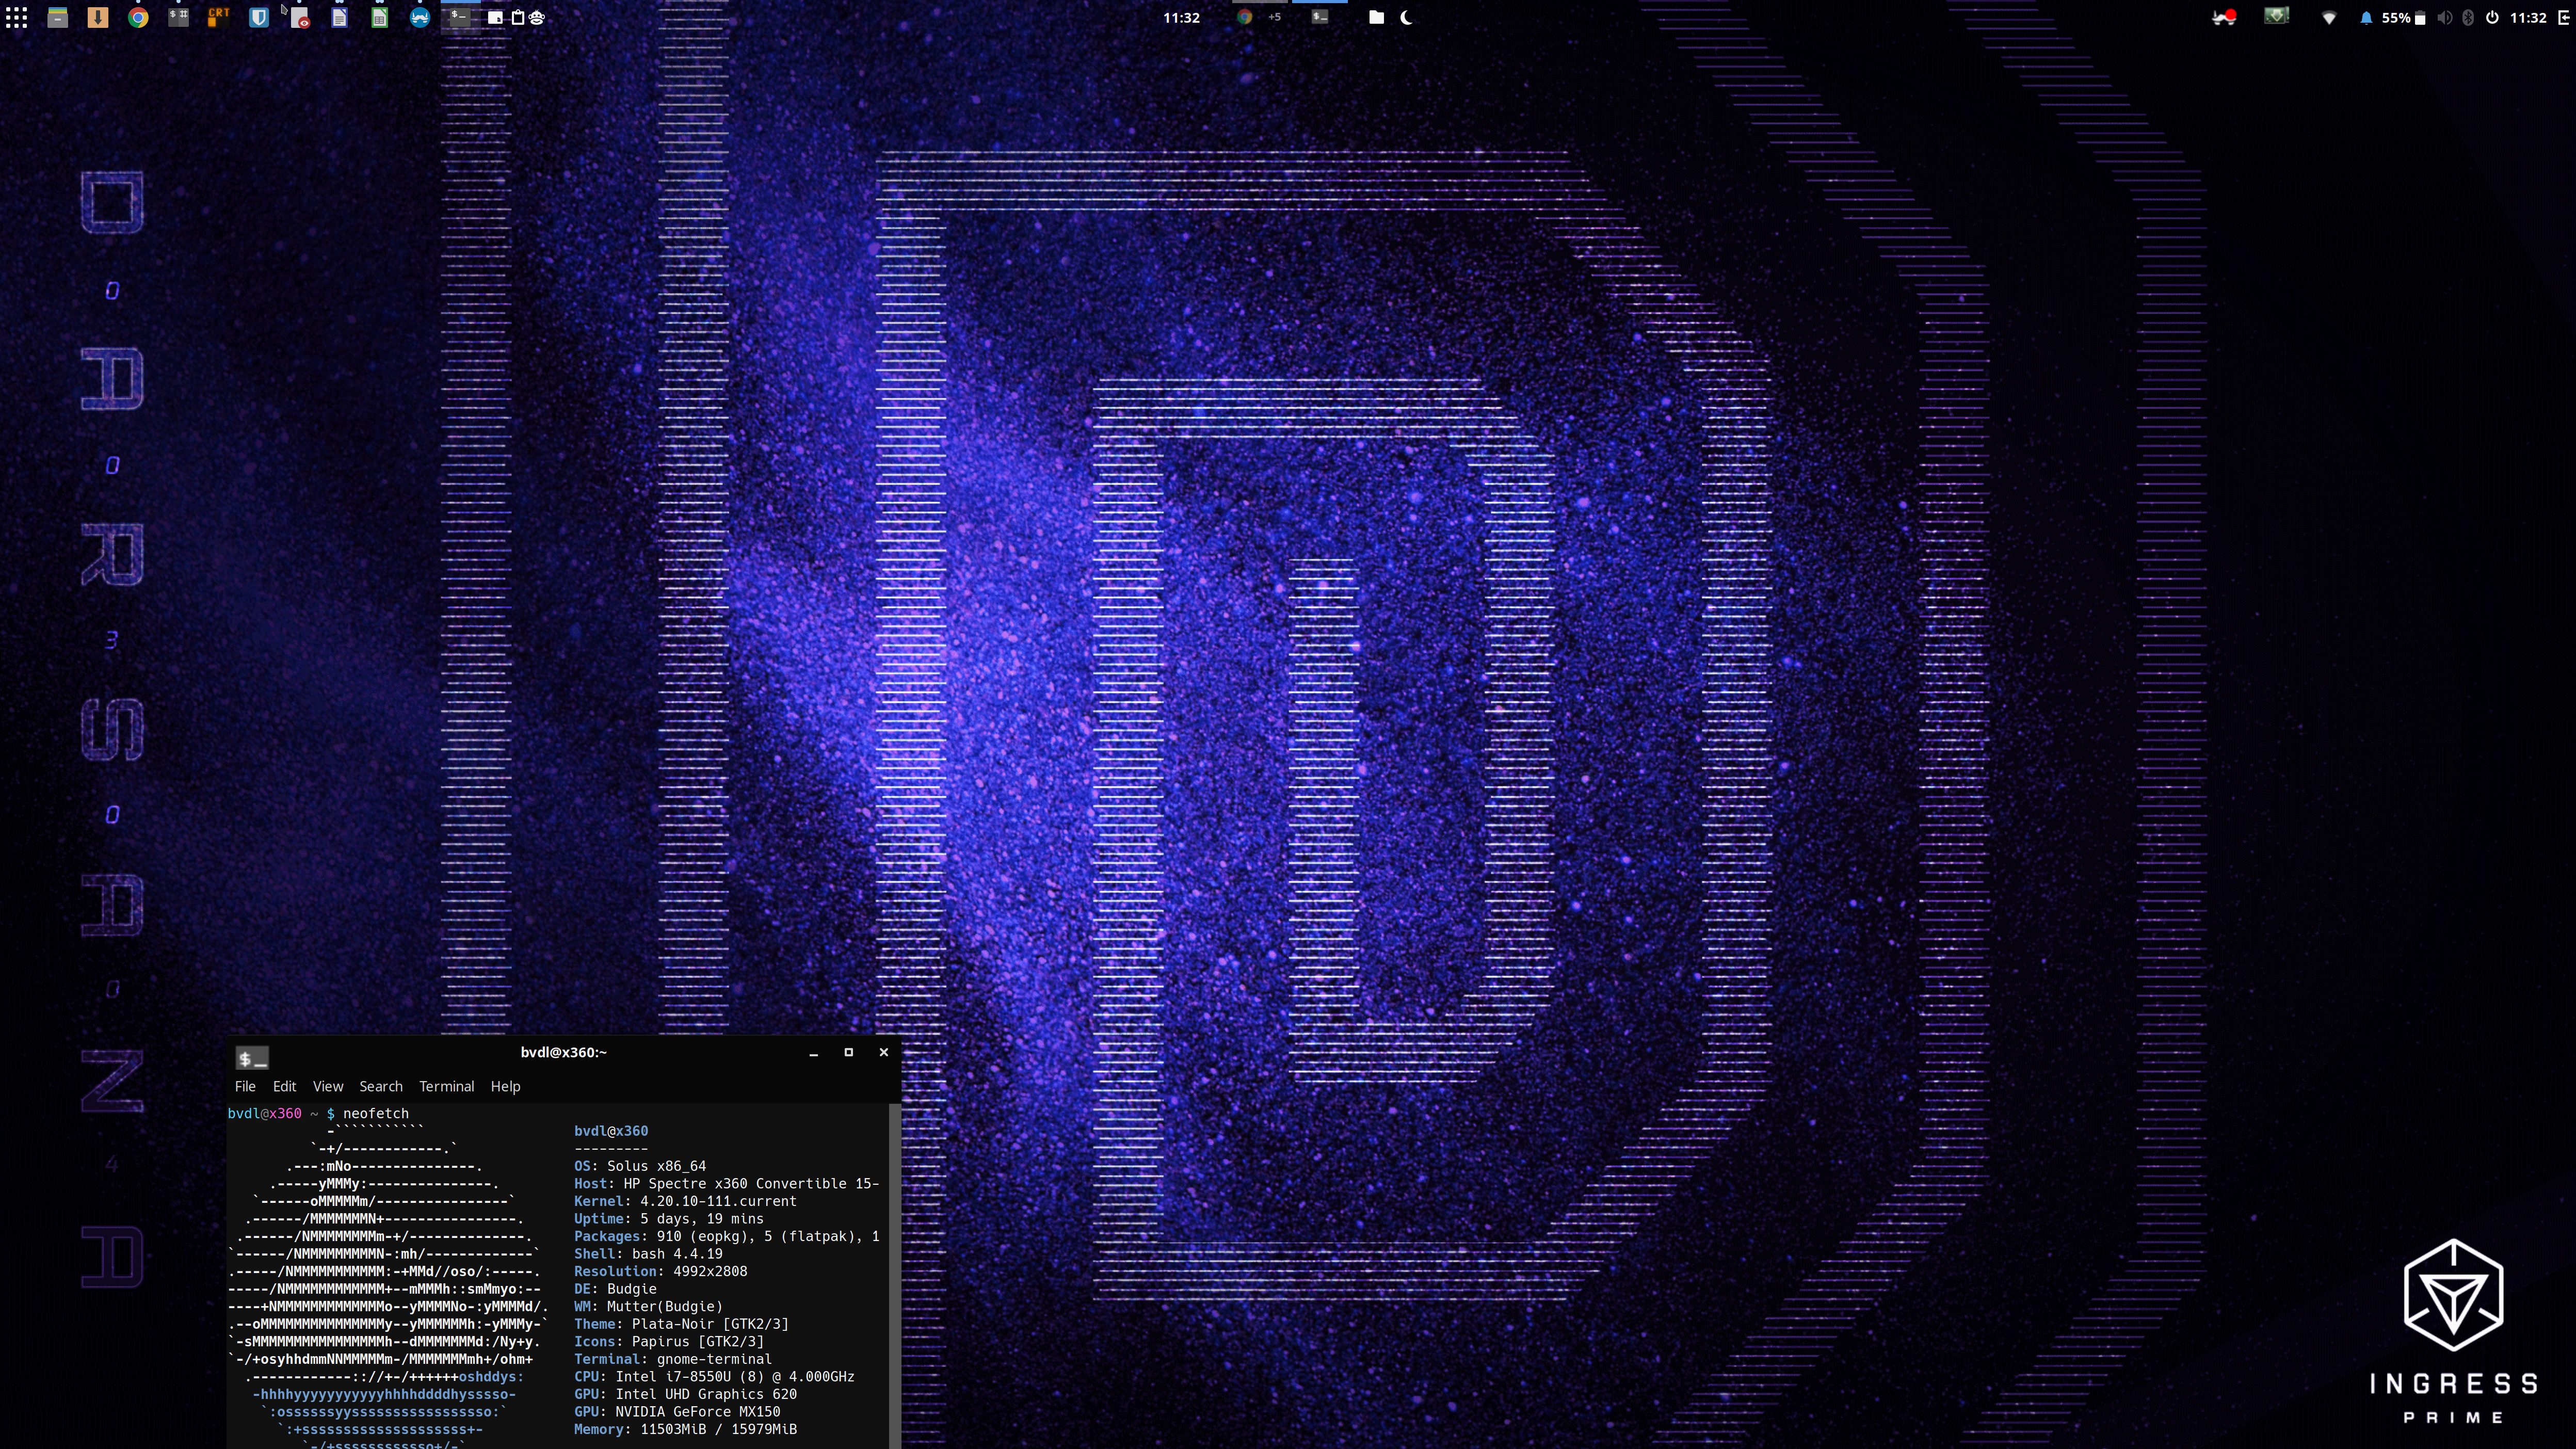Click the terminal window icon in title bar
This screenshot has height=1449, width=2576.
(x=252, y=1057)
